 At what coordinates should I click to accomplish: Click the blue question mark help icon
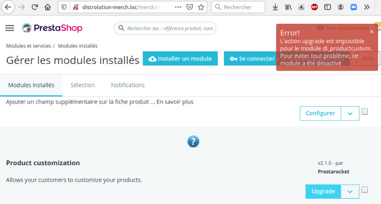pyautogui.click(x=193, y=141)
